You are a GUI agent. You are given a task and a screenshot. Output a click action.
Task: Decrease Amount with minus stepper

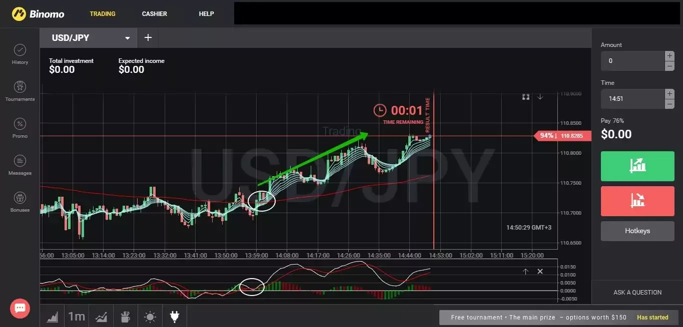(x=669, y=66)
